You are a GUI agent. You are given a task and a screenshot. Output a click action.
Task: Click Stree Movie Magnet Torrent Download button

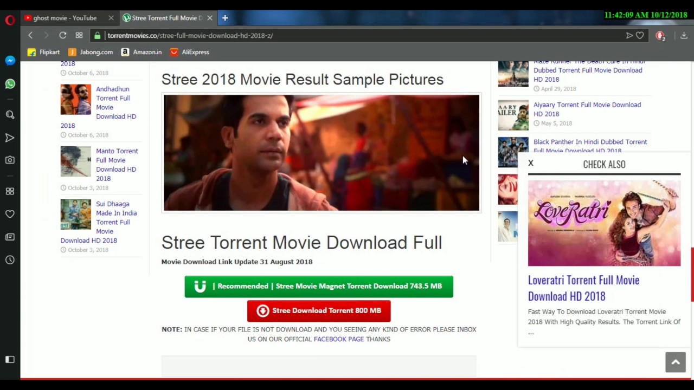[319, 286]
